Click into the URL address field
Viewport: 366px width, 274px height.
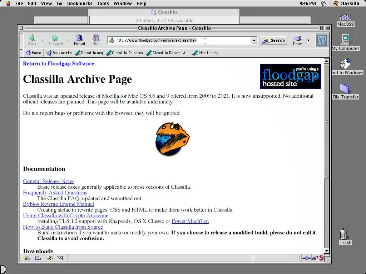click(x=183, y=40)
